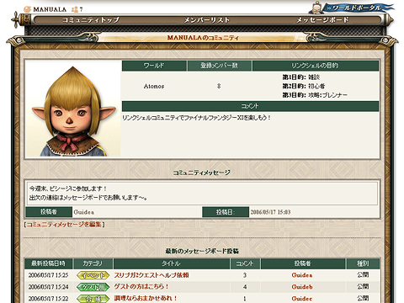Open poster Guidec's profile link

click(302, 299)
